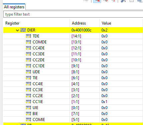Viewport: 143px width, 125px height.
Task: Click the CC2DE bitfield icon
Action: click(x=28, y=60)
